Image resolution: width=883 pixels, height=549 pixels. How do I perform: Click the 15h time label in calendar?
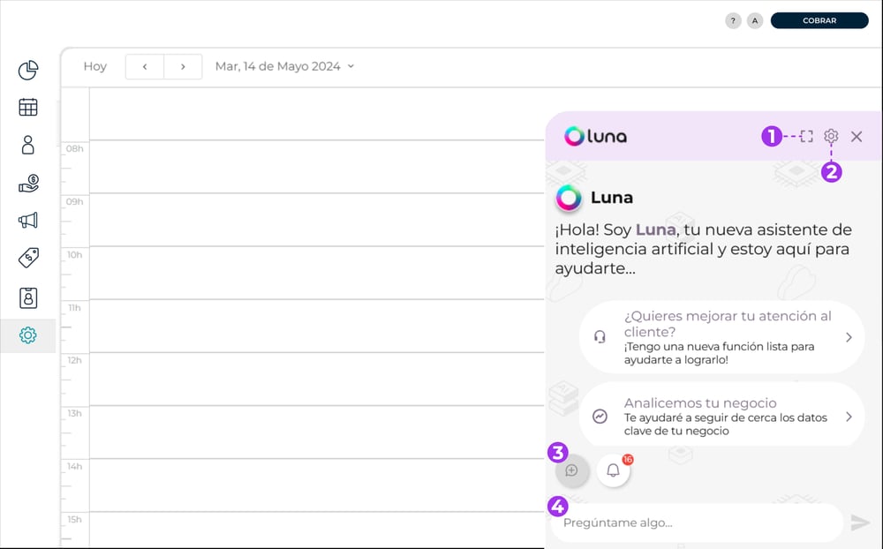[74, 519]
